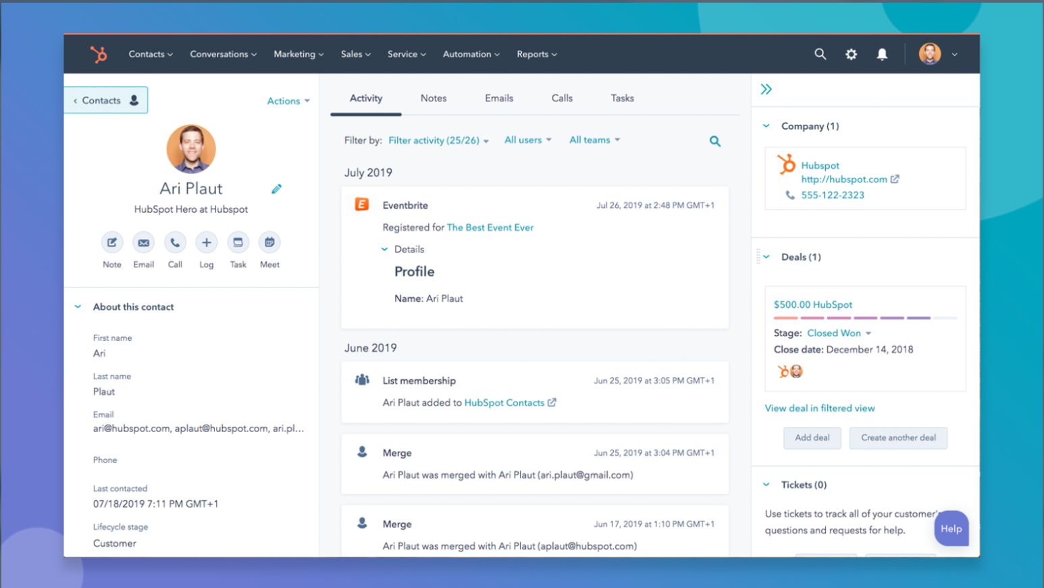The height and width of the screenshot is (588, 1044).
Task: Change deal stage via Closed Won dropdown
Action: pyautogui.click(x=837, y=333)
